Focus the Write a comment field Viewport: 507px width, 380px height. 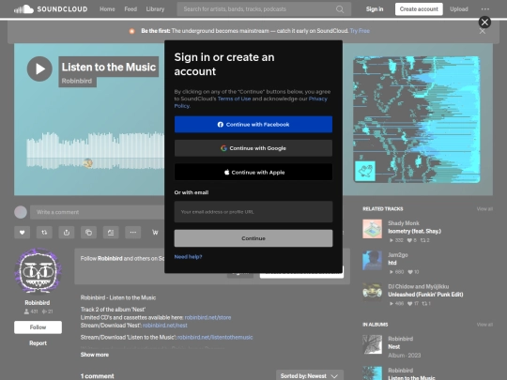pyautogui.click(x=98, y=212)
